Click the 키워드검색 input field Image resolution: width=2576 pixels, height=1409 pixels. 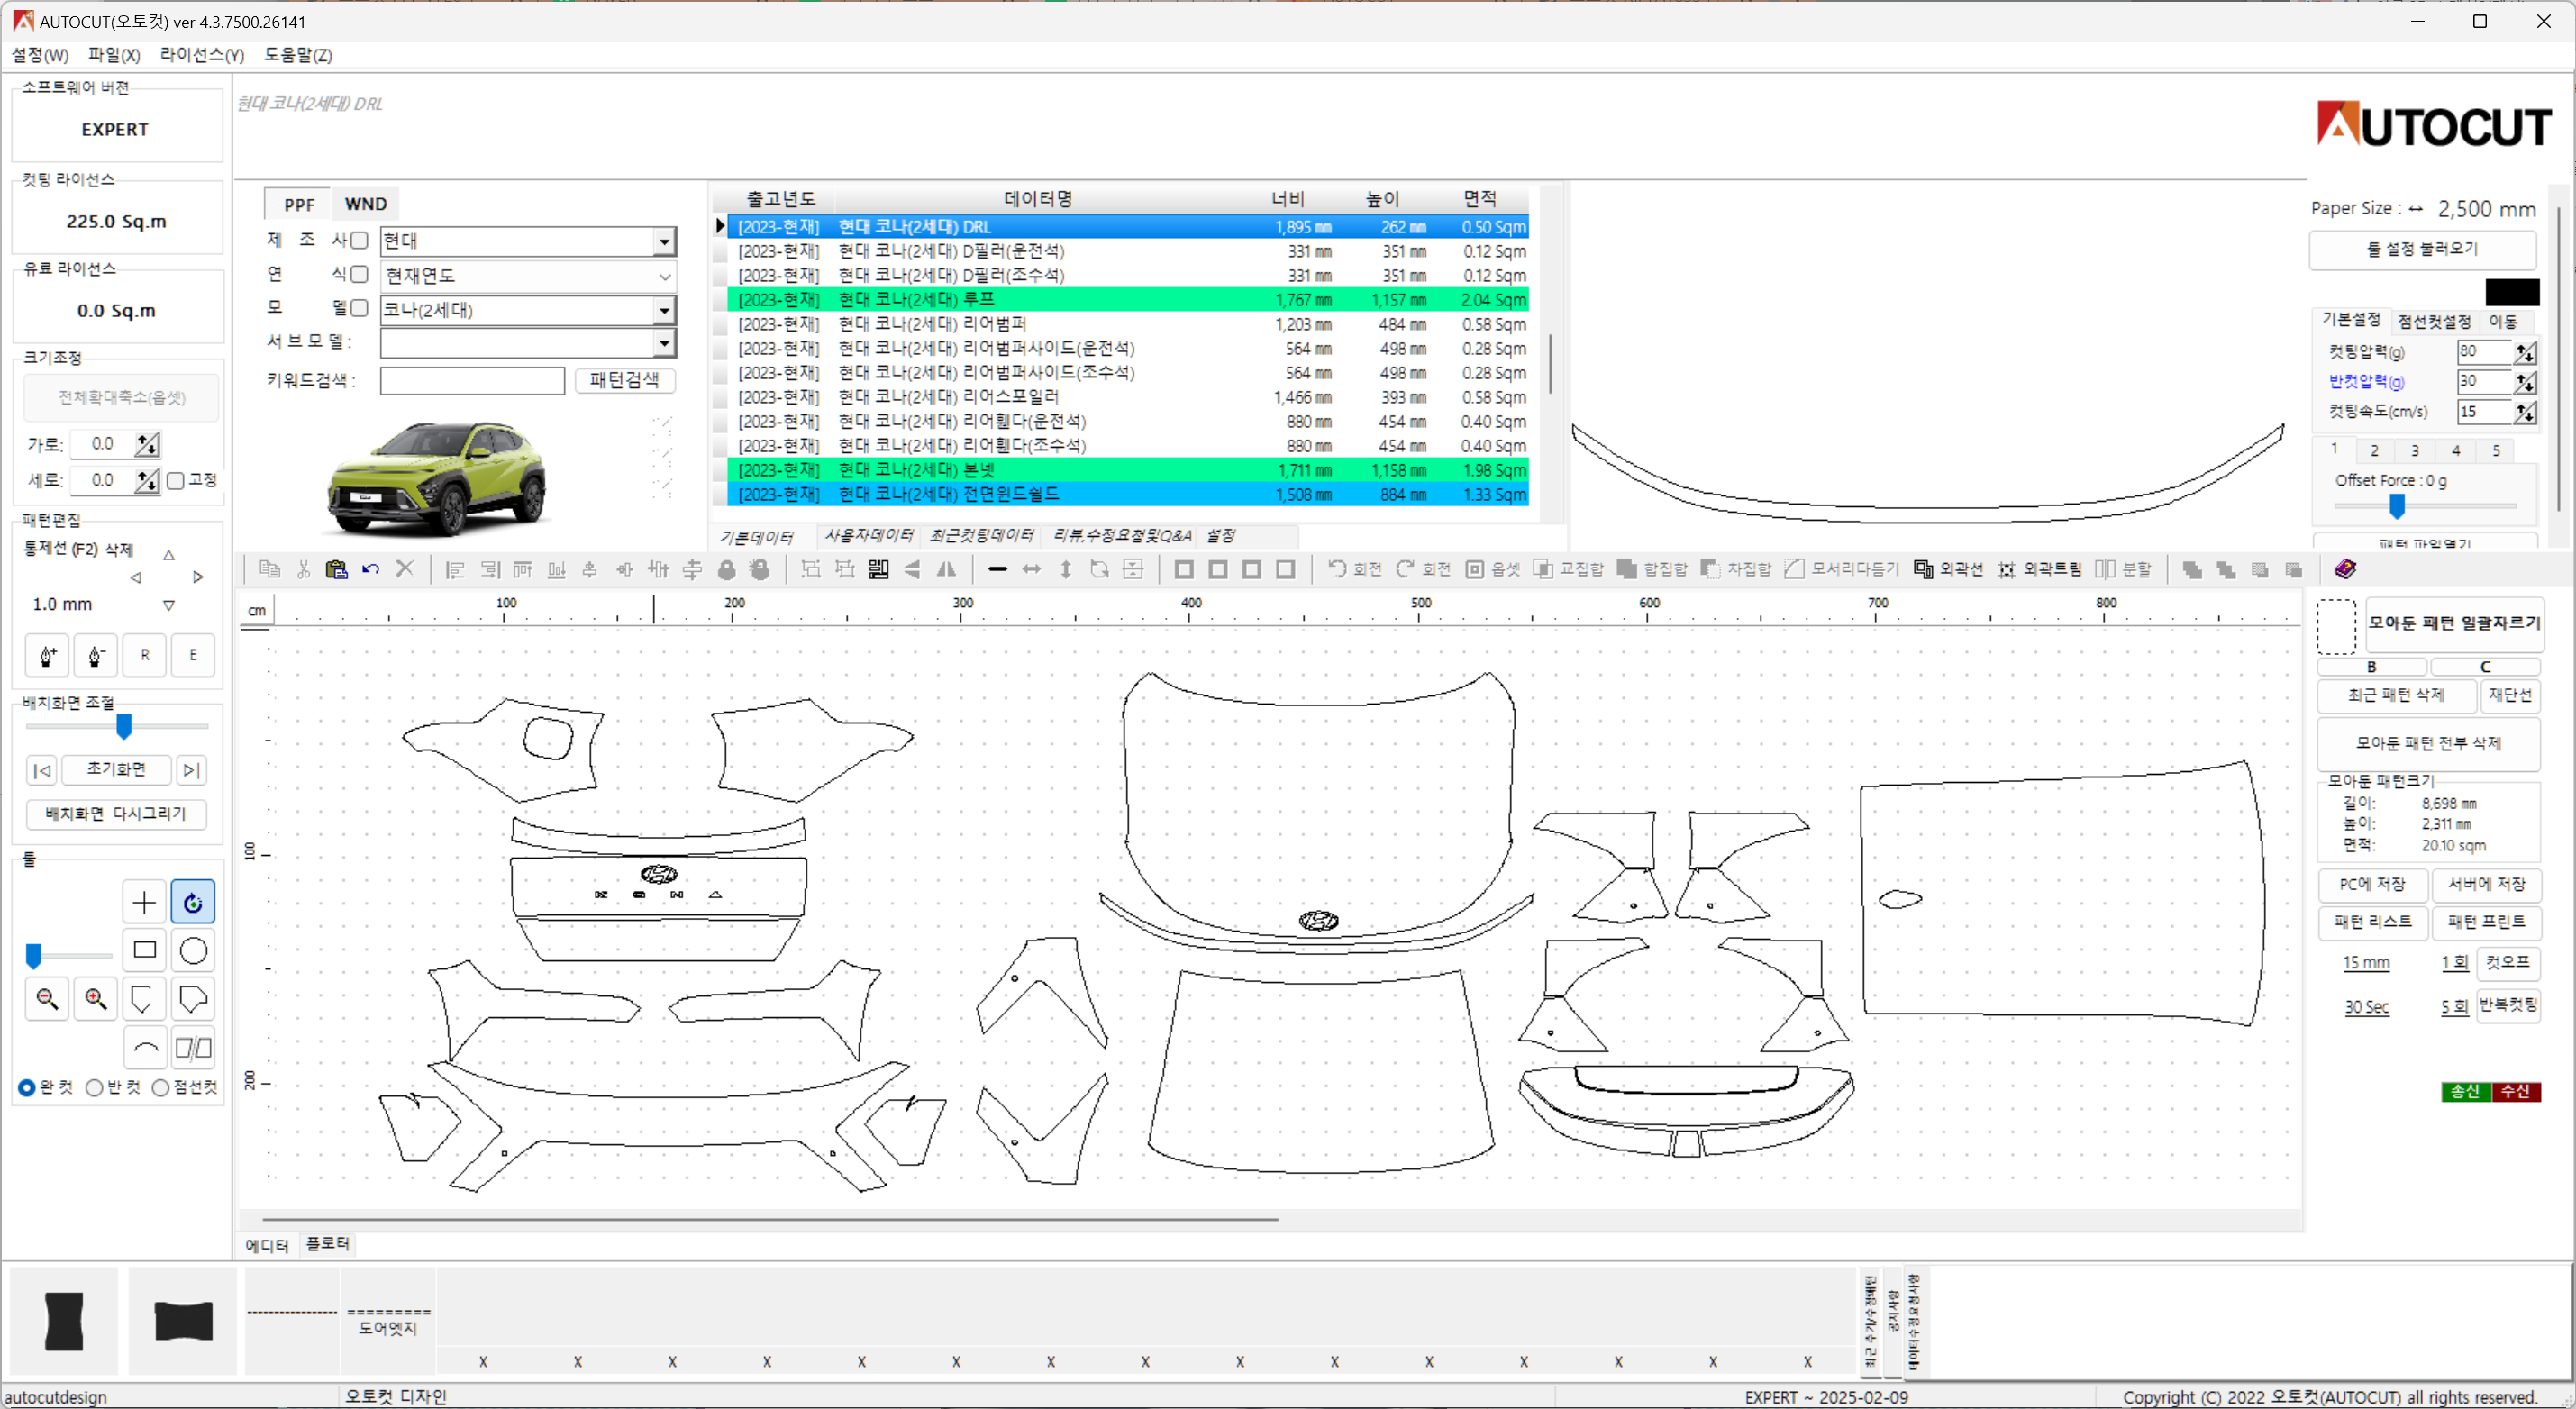[472, 380]
